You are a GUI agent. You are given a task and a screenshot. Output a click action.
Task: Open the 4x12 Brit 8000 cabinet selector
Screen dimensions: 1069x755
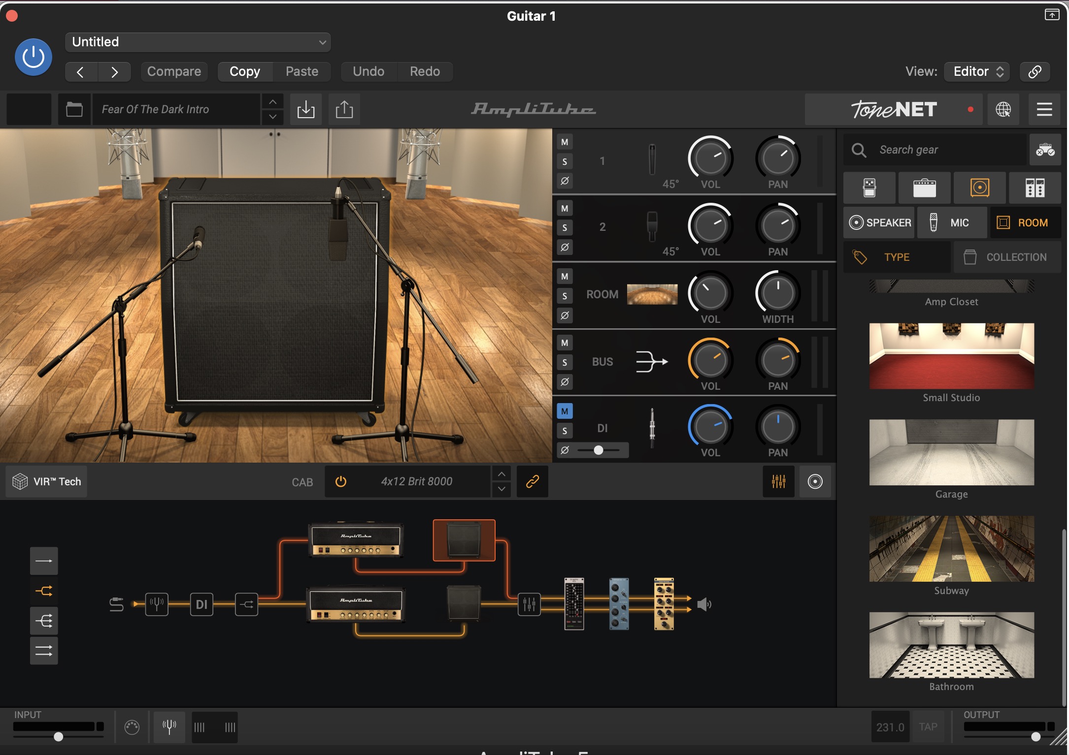[417, 481]
